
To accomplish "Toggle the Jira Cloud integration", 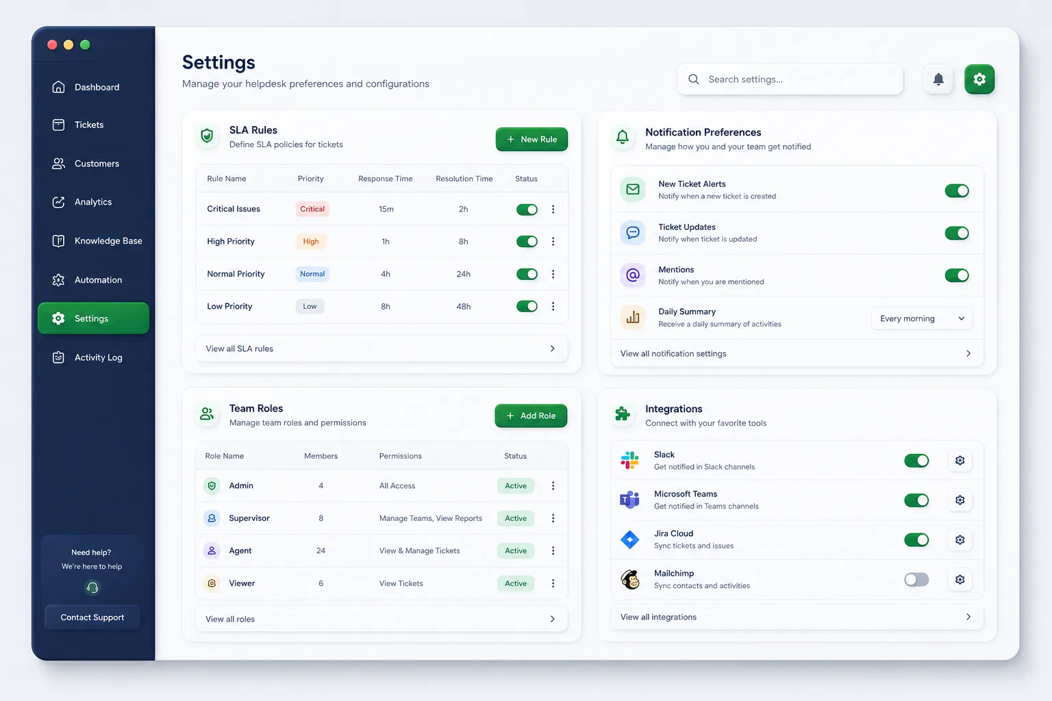I will (916, 540).
